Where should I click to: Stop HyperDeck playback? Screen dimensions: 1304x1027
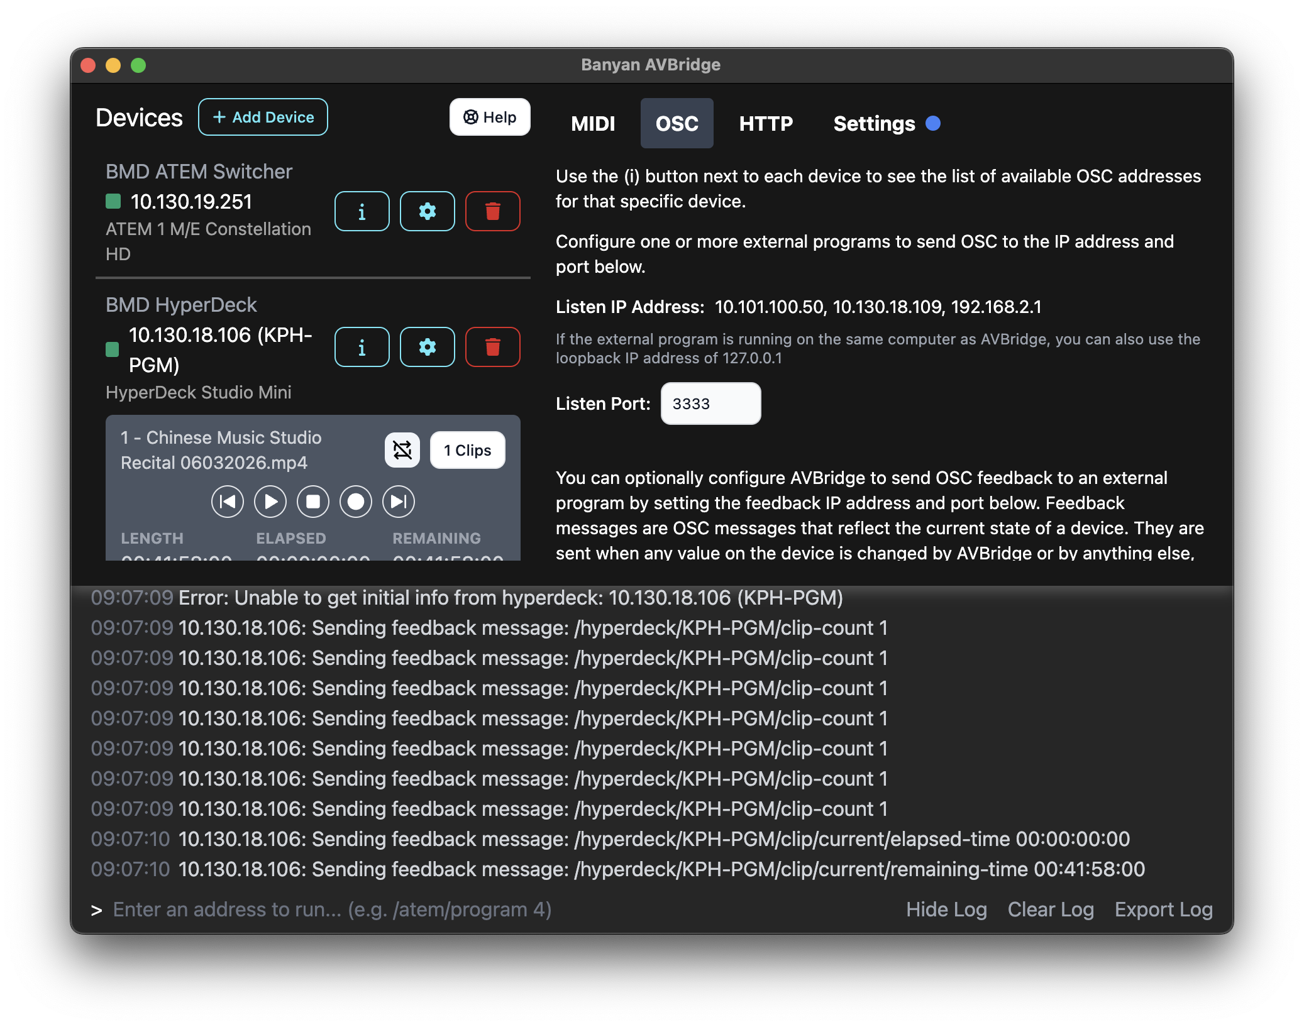coord(313,502)
